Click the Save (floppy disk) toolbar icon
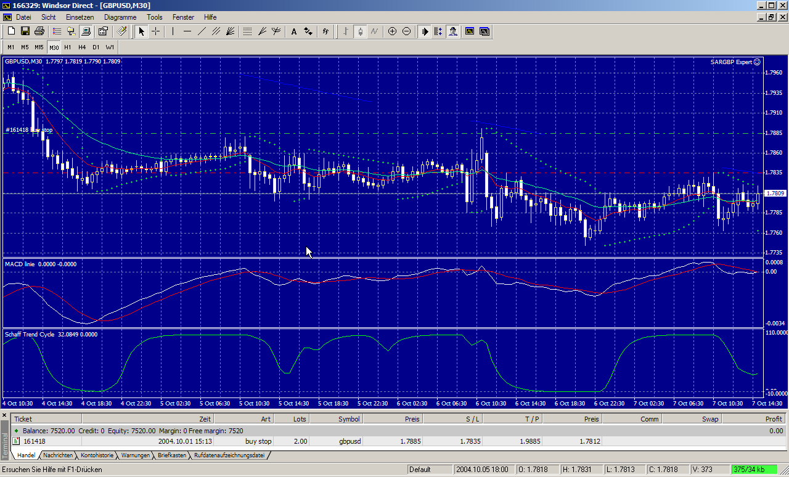 (25, 31)
